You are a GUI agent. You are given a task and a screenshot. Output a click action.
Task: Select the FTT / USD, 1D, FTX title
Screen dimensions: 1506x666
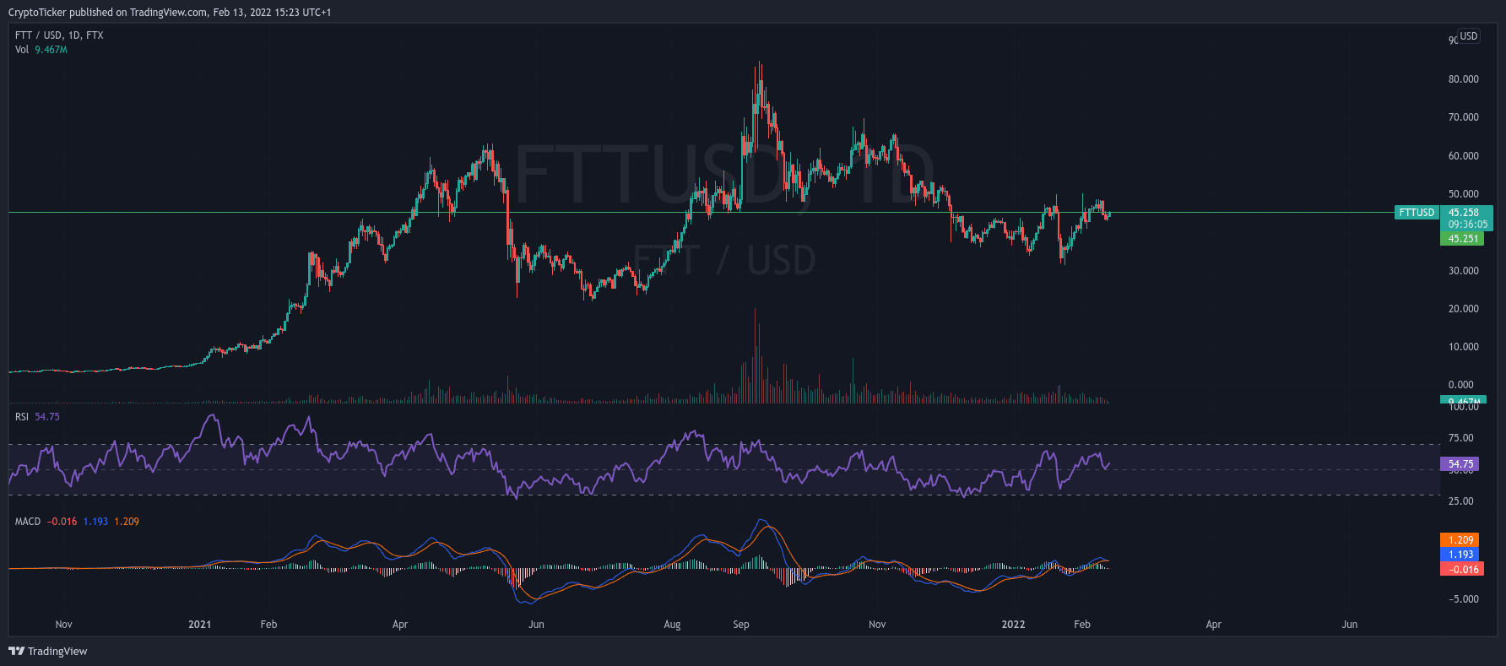(59, 35)
